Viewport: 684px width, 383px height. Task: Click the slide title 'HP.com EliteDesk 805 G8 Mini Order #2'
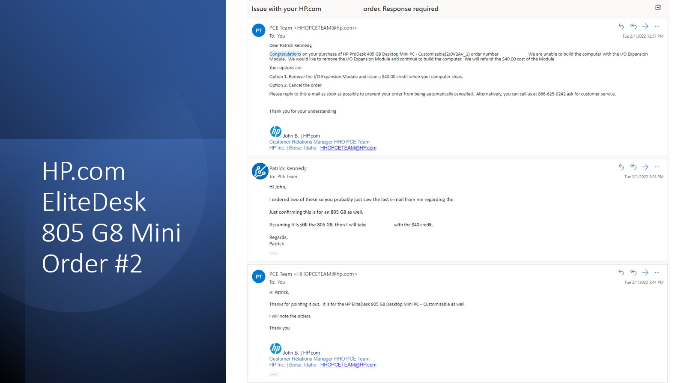tap(111, 217)
